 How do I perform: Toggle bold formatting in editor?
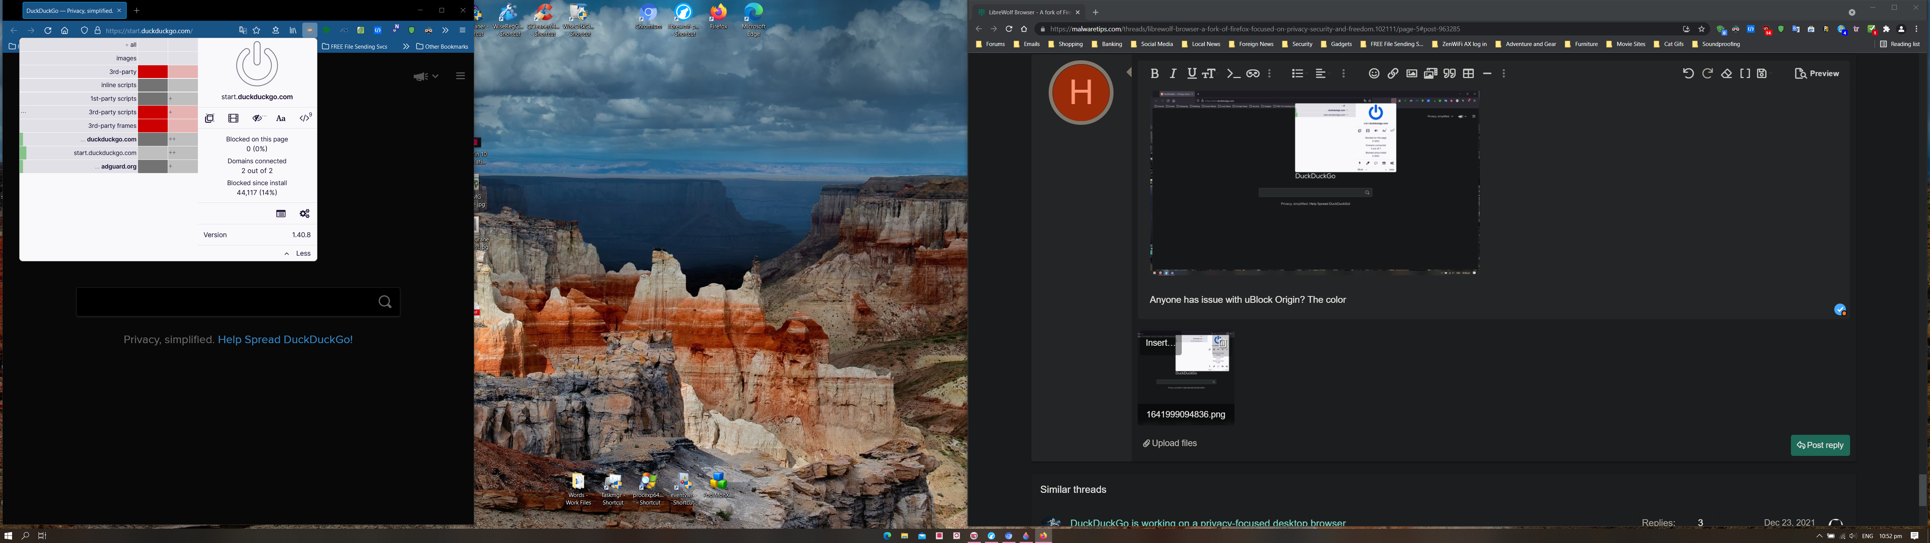(x=1155, y=74)
